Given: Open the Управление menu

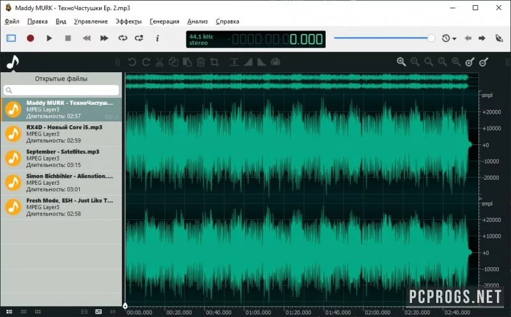Looking at the screenshot, I should (91, 21).
